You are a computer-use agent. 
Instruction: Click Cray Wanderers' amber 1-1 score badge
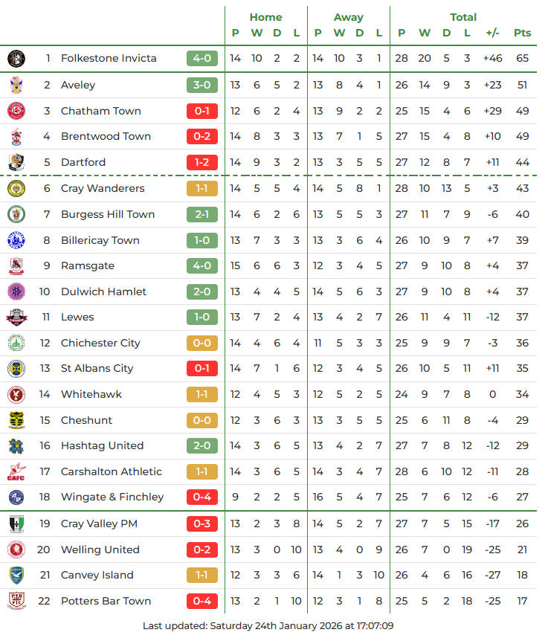coord(202,188)
